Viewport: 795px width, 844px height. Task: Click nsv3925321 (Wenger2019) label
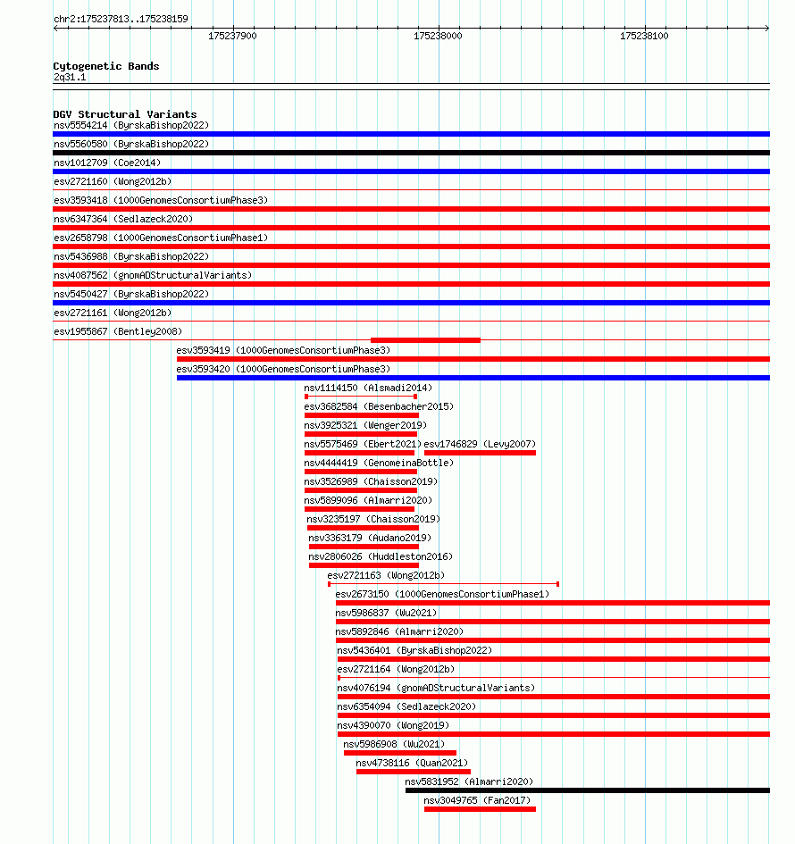pos(365,425)
